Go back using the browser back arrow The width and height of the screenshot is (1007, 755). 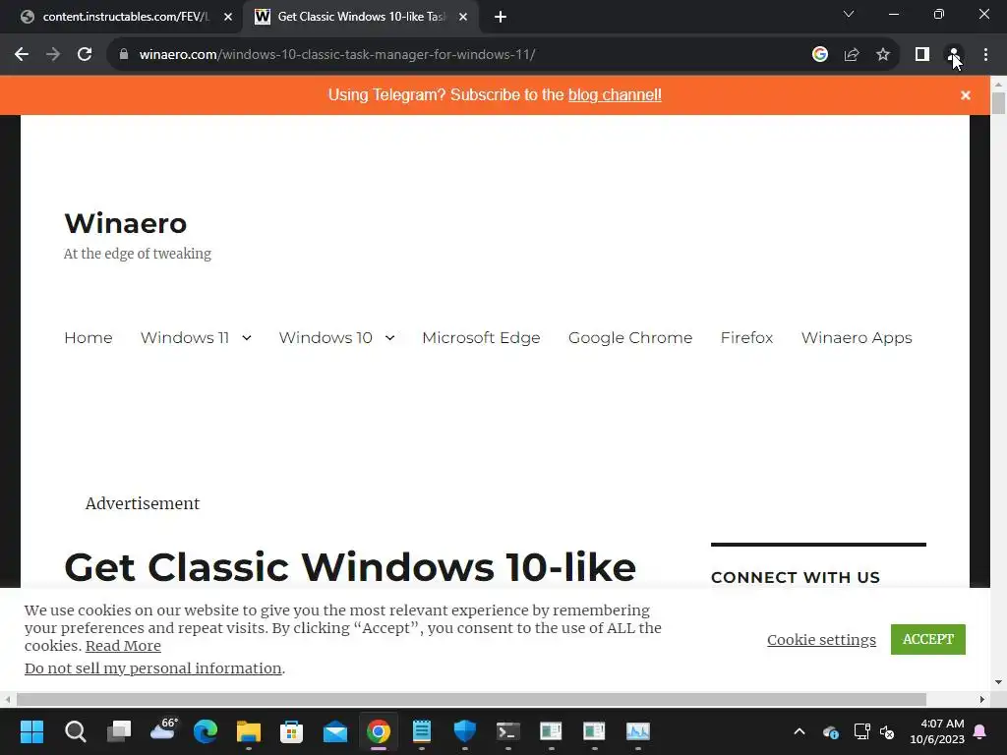click(x=22, y=55)
